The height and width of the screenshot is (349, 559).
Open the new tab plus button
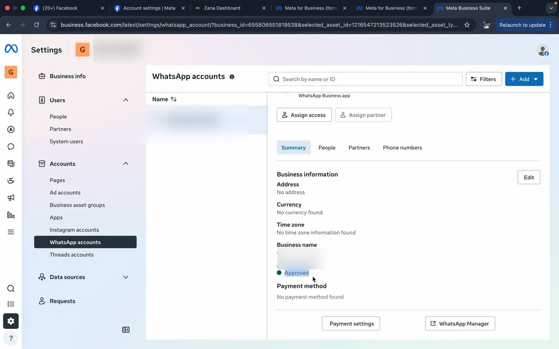click(x=519, y=8)
